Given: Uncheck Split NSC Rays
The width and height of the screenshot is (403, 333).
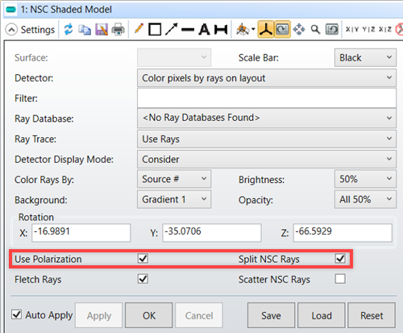Looking at the screenshot, I should point(340,259).
